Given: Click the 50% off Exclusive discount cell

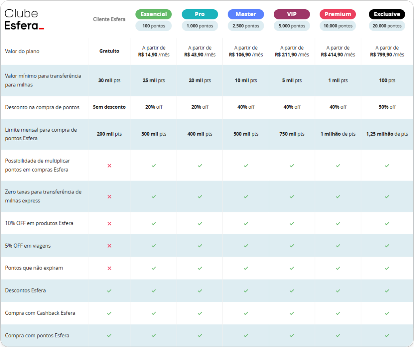Looking at the screenshot, I should coord(387,107).
